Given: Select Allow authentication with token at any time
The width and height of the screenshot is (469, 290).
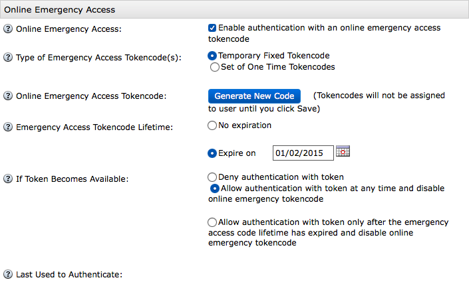Looking at the screenshot, I should point(214,188).
